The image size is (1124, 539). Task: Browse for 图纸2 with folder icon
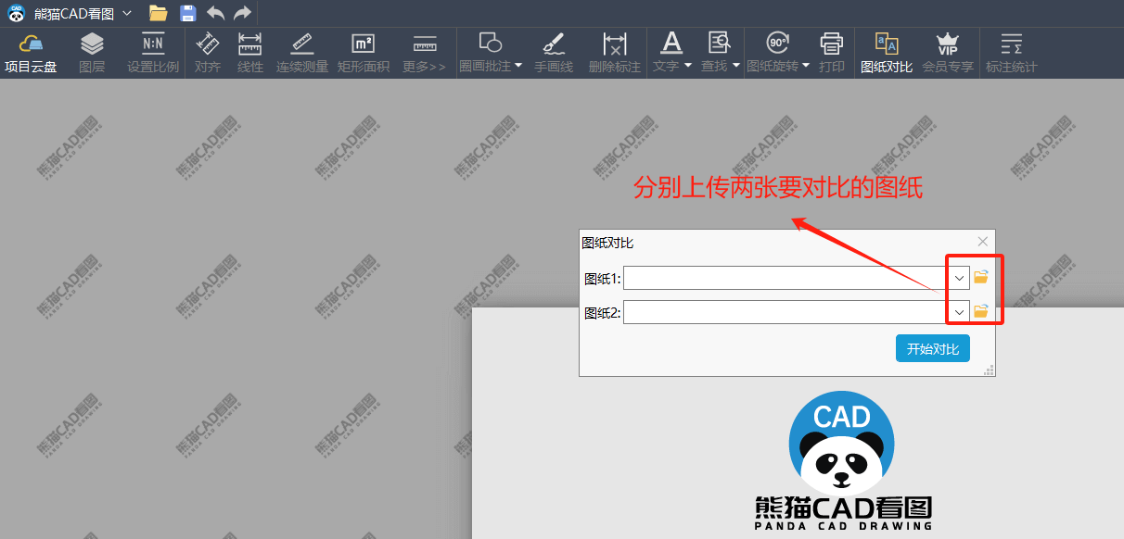pos(981,311)
